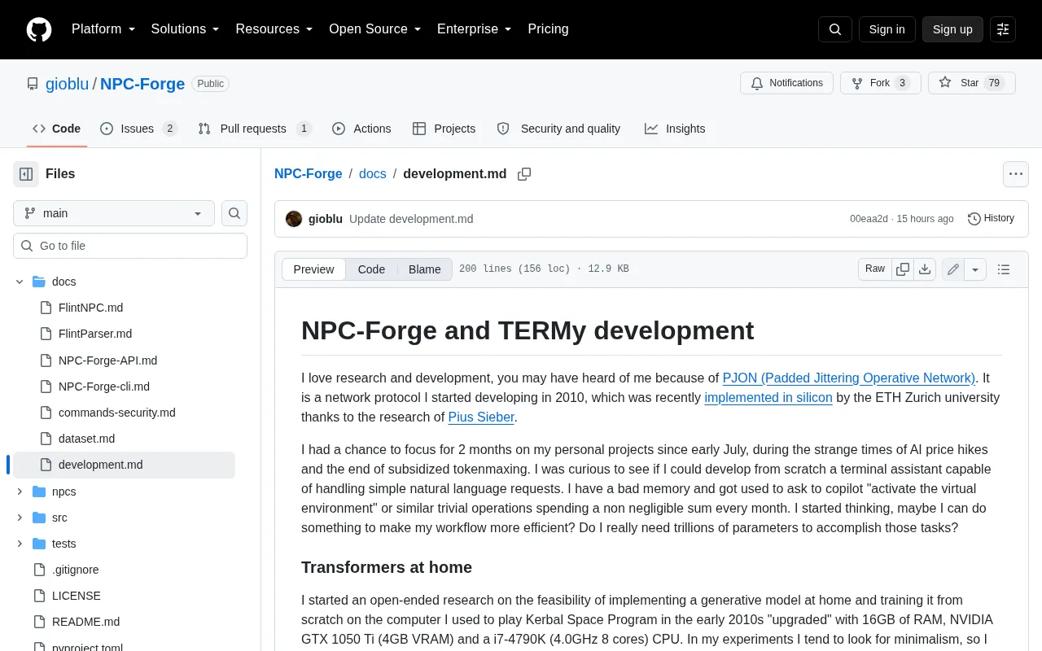Open the Insights tab
Viewport: 1042px width, 651px height.
pos(675,129)
